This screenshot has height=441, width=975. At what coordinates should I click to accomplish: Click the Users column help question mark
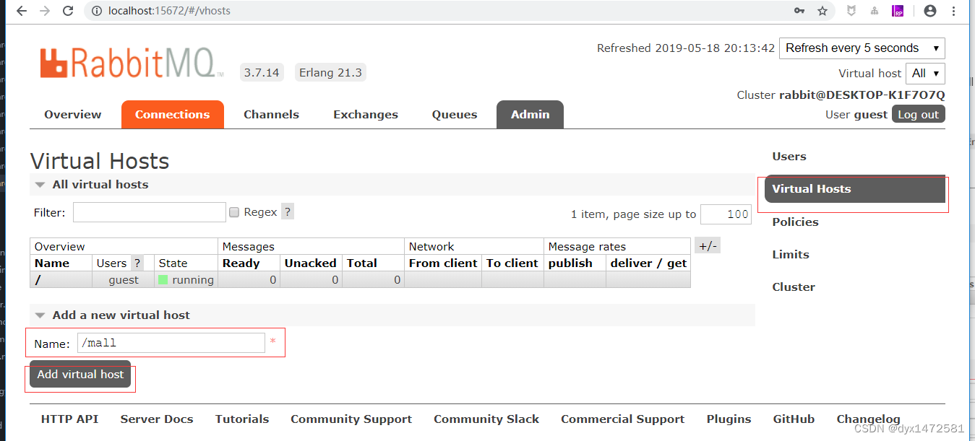[x=137, y=263]
